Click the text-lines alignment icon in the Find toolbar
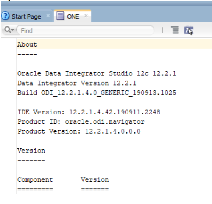The height and width of the screenshot is (204, 212). 175,30
